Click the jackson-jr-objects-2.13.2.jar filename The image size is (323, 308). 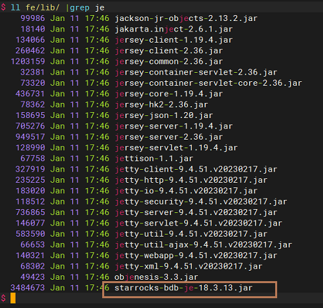pos(186,18)
